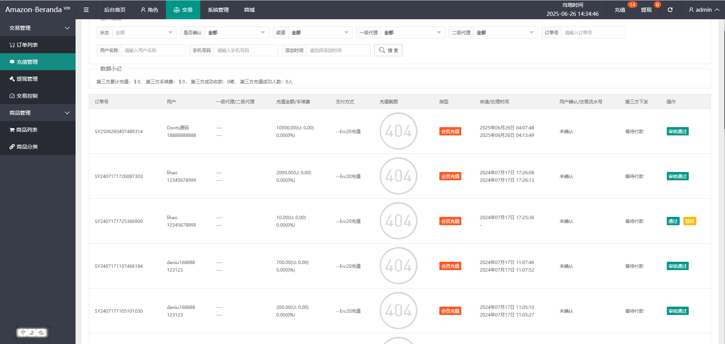The width and height of the screenshot is (725, 344).
Task: Click 会员充值 tag in 200.00 recharge row
Action: point(450,311)
